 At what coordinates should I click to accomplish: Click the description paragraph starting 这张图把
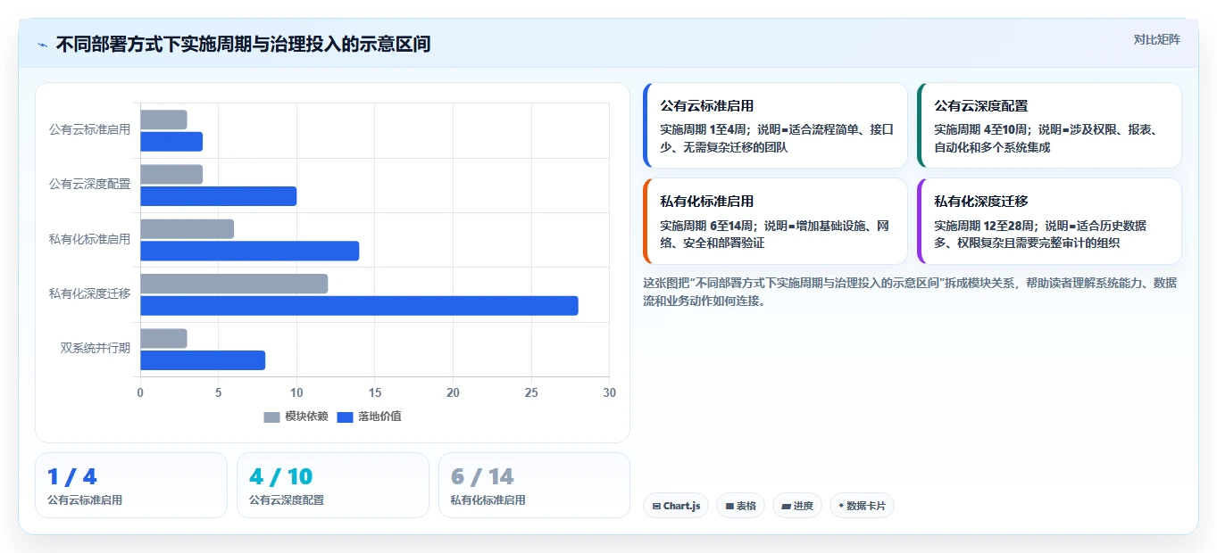[911, 292]
